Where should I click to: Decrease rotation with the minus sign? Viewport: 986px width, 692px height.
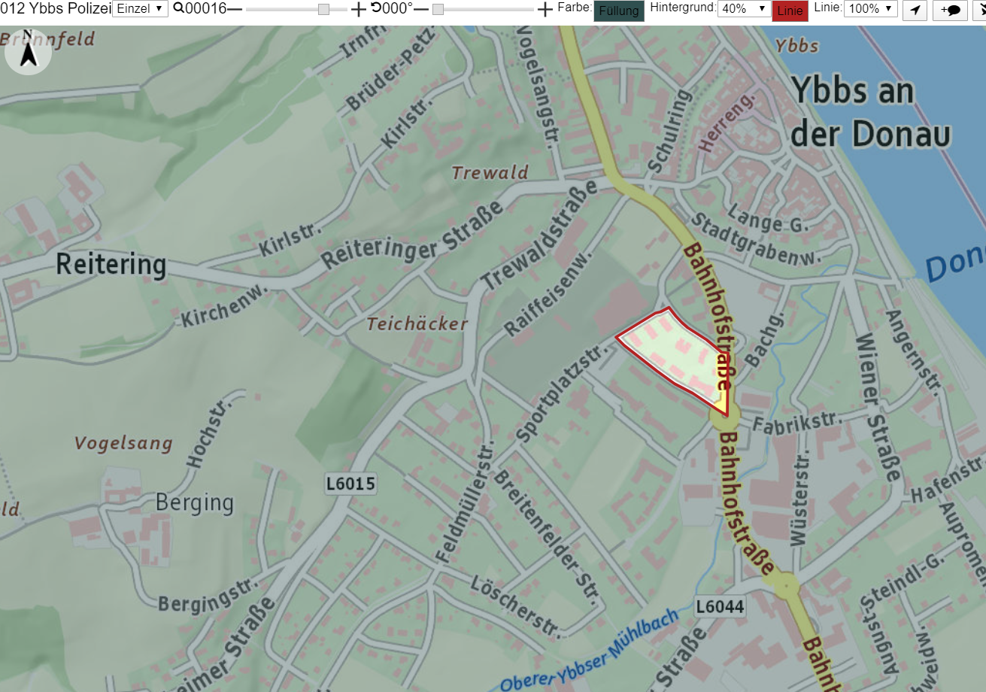coord(421,9)
